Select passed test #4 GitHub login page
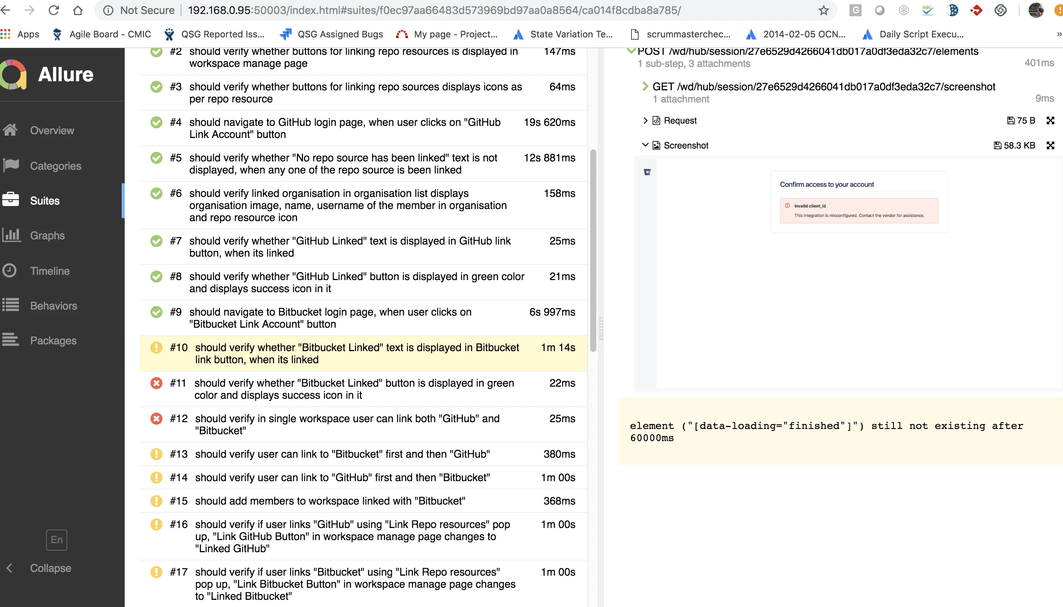The image size is (1063, 607). point(345,128)
